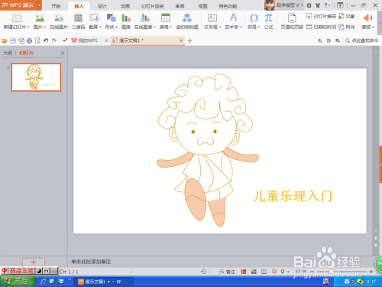Switch the side panel to 幻灯片 (Slides)

pyautogui.click(x=26, y=53)
